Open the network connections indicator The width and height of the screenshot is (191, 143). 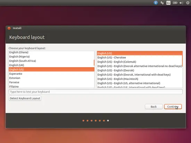click(162, 3)
